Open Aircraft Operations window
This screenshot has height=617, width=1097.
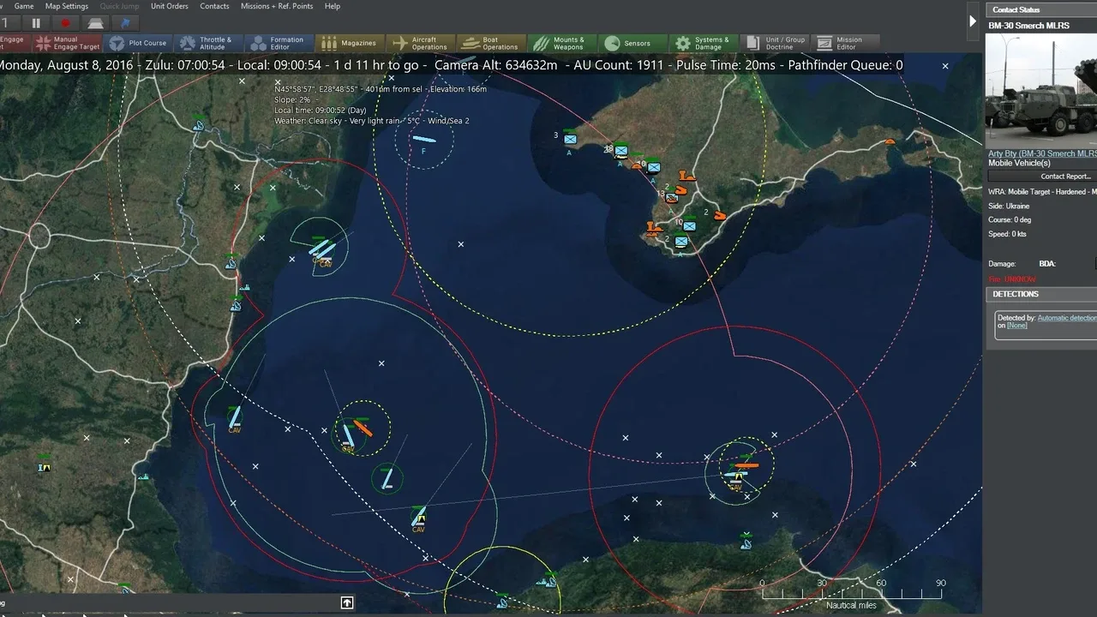point(420,43)
